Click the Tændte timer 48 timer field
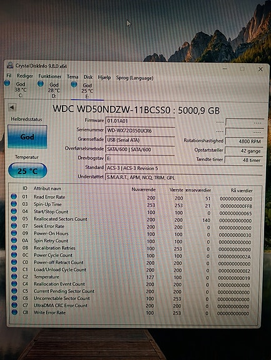271x360 pixels. pyautogui.click(x=244, y=160)
